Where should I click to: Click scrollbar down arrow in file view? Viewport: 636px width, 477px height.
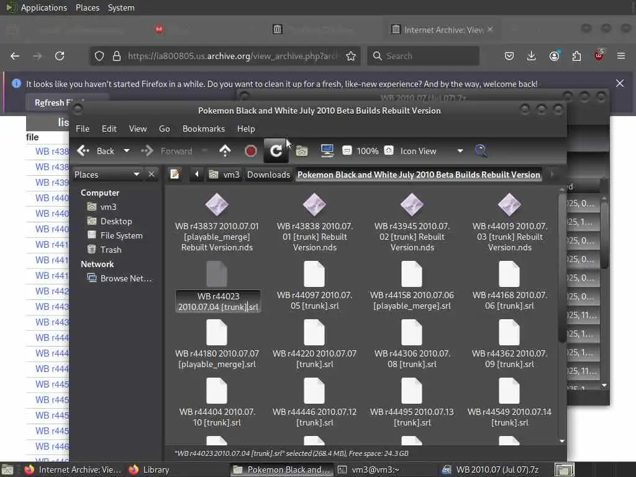tap(562, 440)
